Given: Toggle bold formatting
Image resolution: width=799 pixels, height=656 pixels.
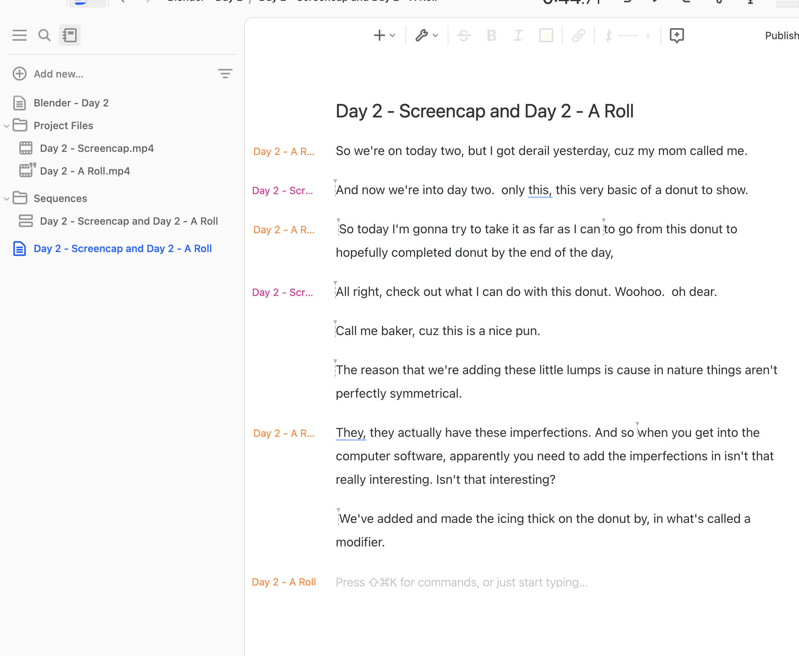Looking at the screenshot, I should point(491,36).
